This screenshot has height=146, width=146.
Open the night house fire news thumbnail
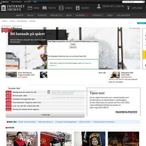coord(123,139)
